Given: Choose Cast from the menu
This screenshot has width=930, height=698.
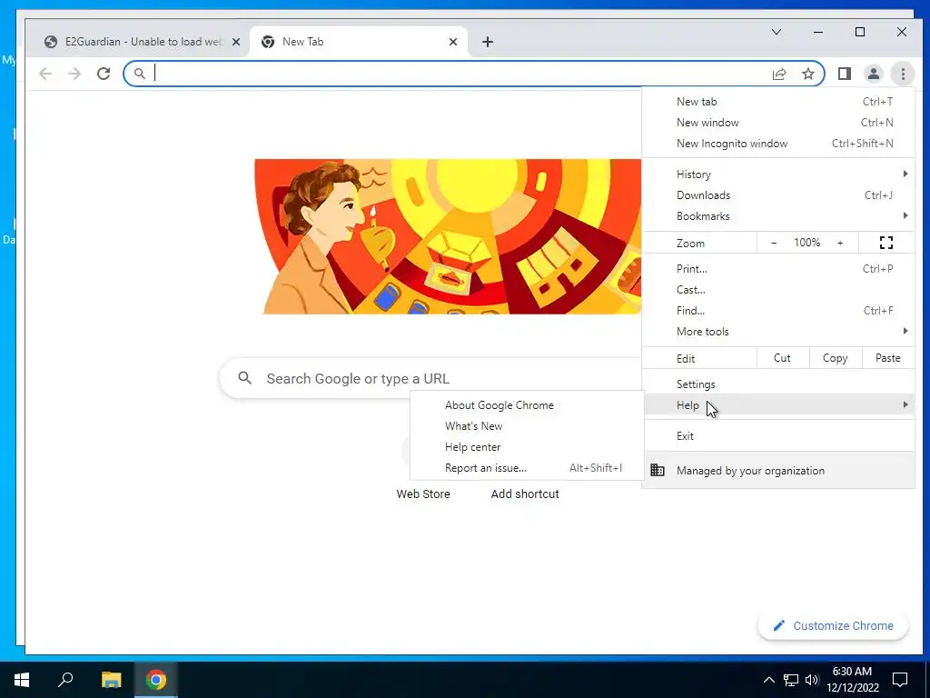Looking at the screenshot, I should click(778, 290).
